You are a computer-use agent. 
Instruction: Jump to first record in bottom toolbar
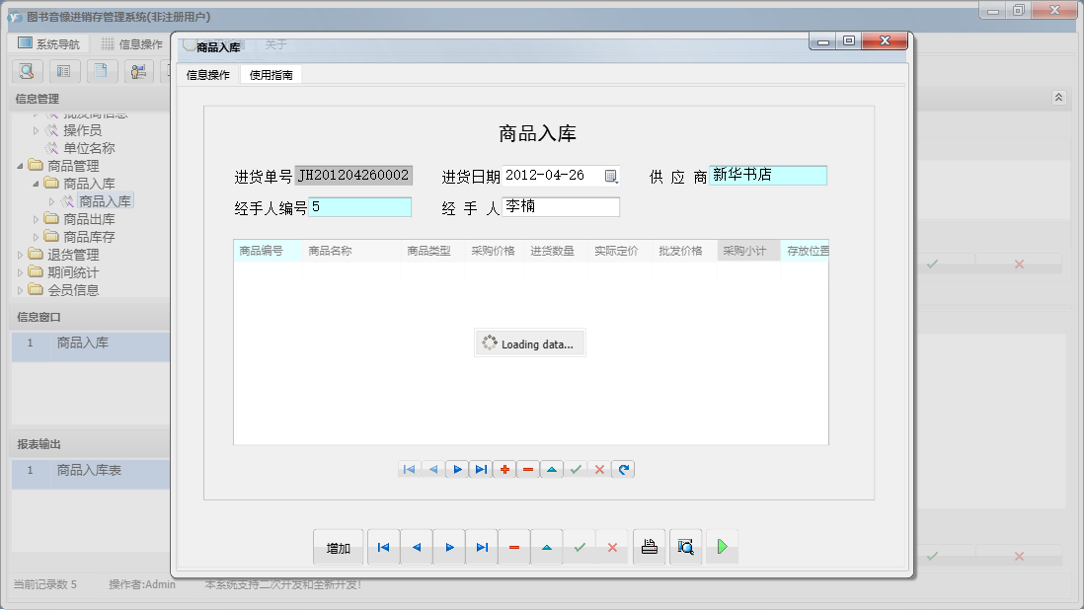point(383,547)
